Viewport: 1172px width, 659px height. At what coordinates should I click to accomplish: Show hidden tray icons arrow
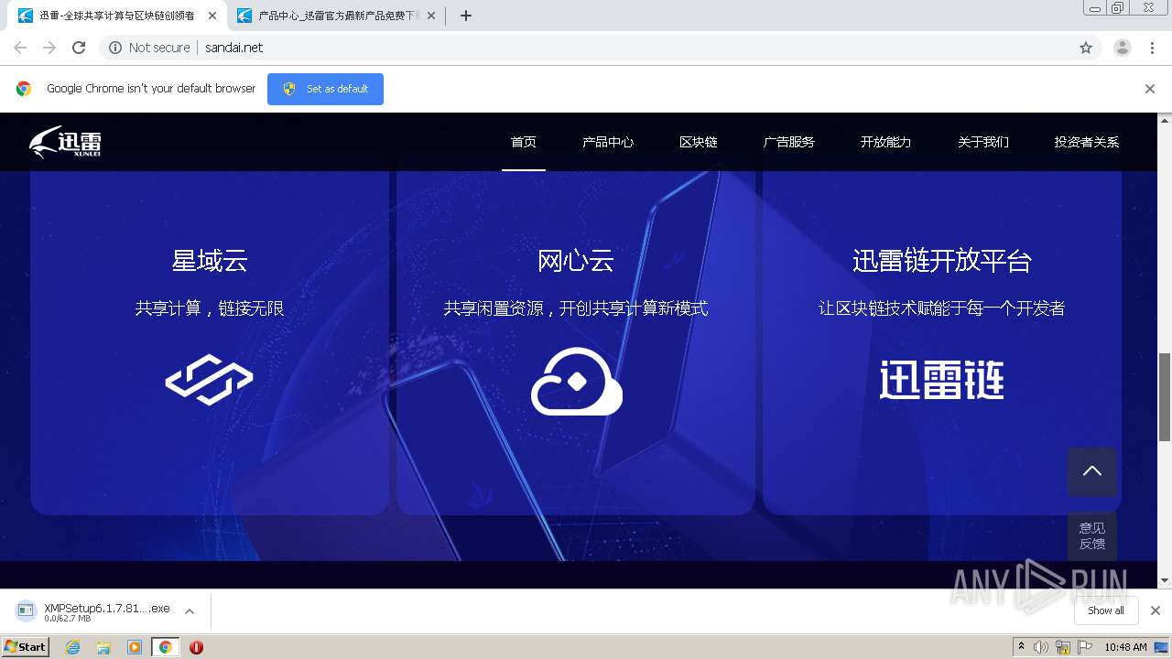coord(1021,647)
